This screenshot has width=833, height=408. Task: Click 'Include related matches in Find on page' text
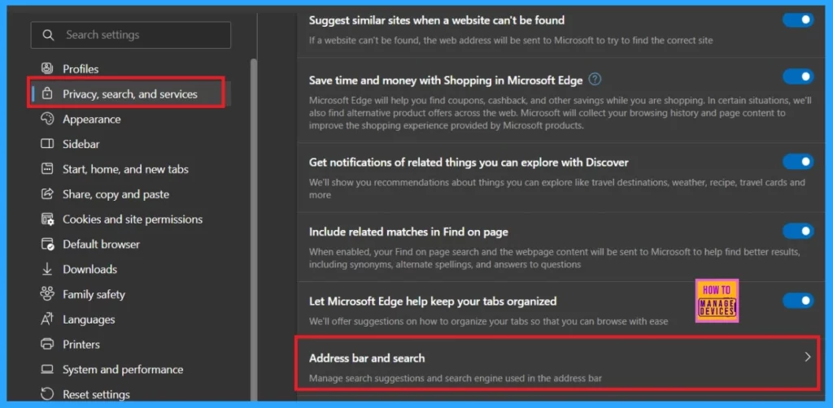click(408, 232)
